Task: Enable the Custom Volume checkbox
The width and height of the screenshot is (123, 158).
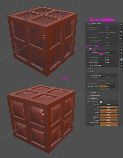Action: pos(99,55)
